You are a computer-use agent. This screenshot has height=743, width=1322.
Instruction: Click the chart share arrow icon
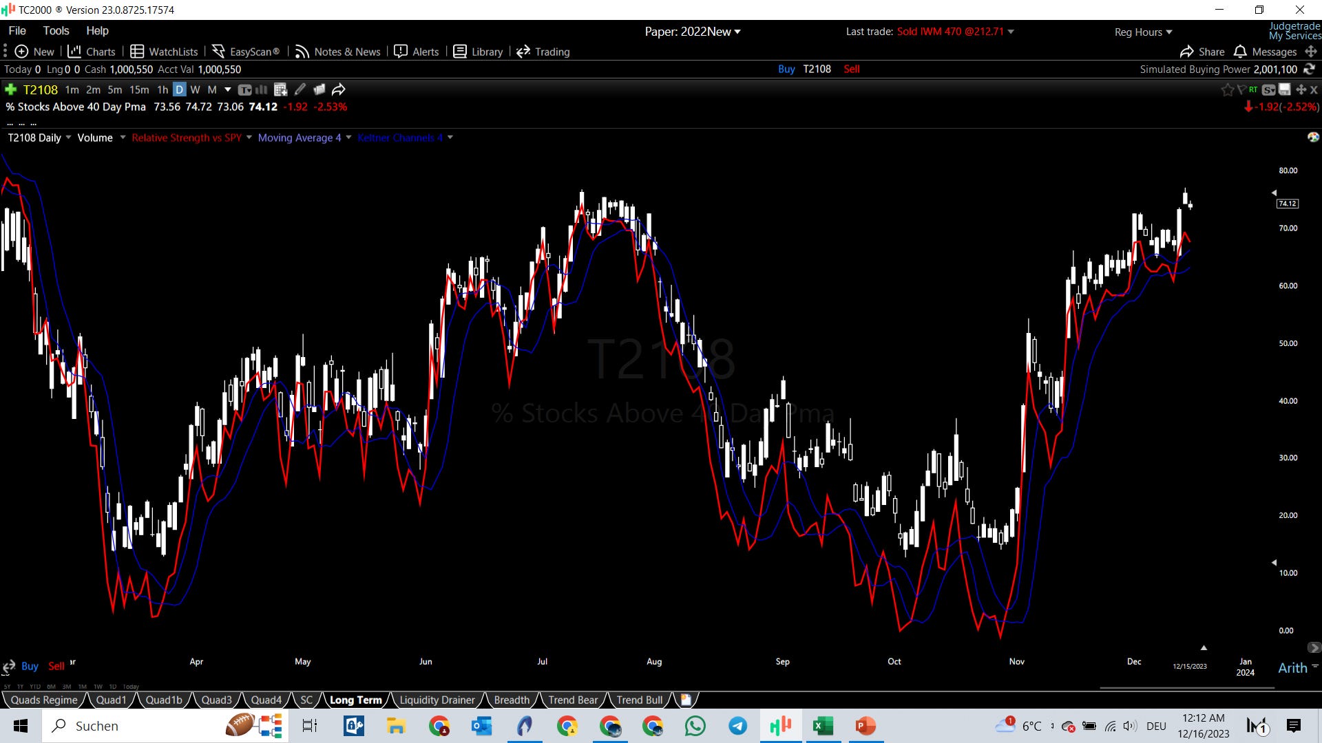(x=338, y=89)
